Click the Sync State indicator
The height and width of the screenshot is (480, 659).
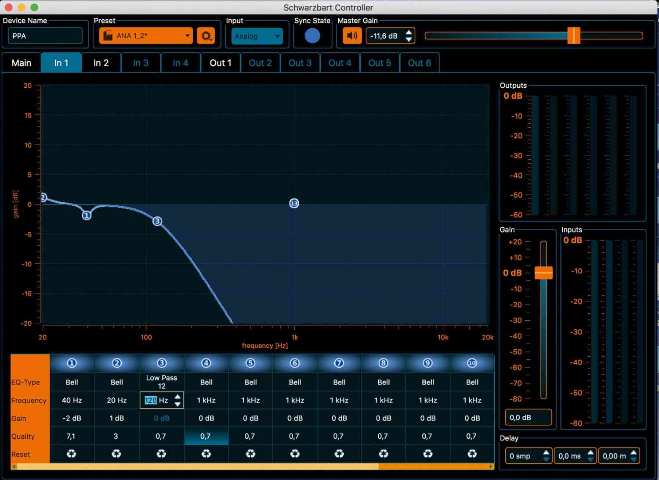pyautogui.click(x=312, y=36)
